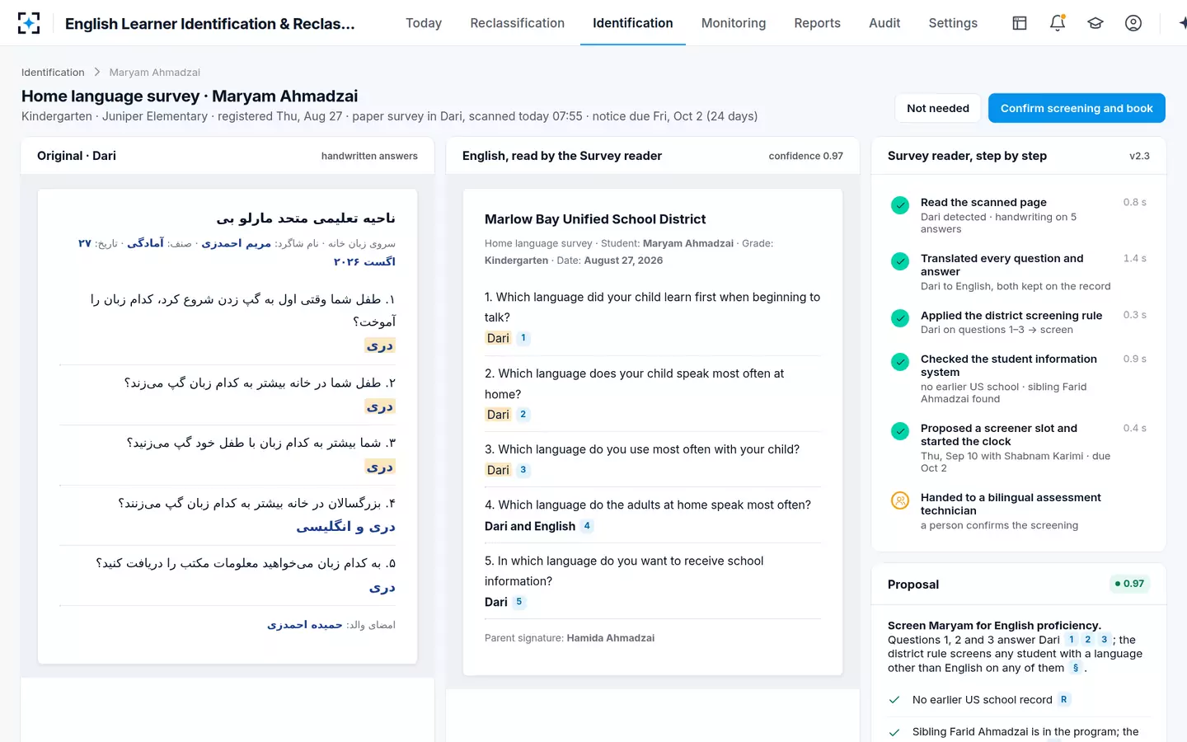This screenshot has width=1187, height=742.
Task: Select the Audit tab
Action: 884,23
